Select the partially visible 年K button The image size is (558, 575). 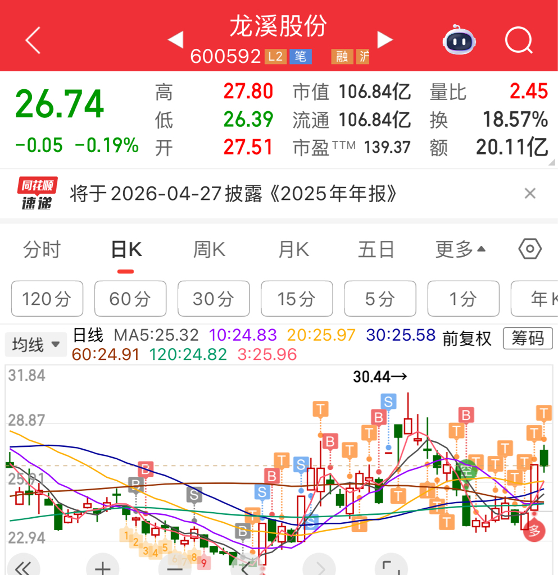(535, 299)
